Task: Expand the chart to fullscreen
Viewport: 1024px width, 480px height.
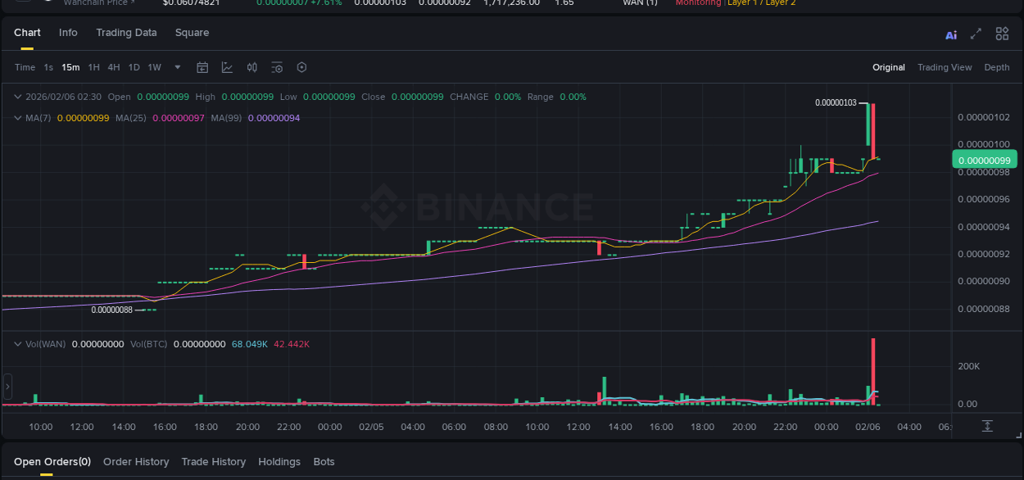Action: click(x=975, y=34)
